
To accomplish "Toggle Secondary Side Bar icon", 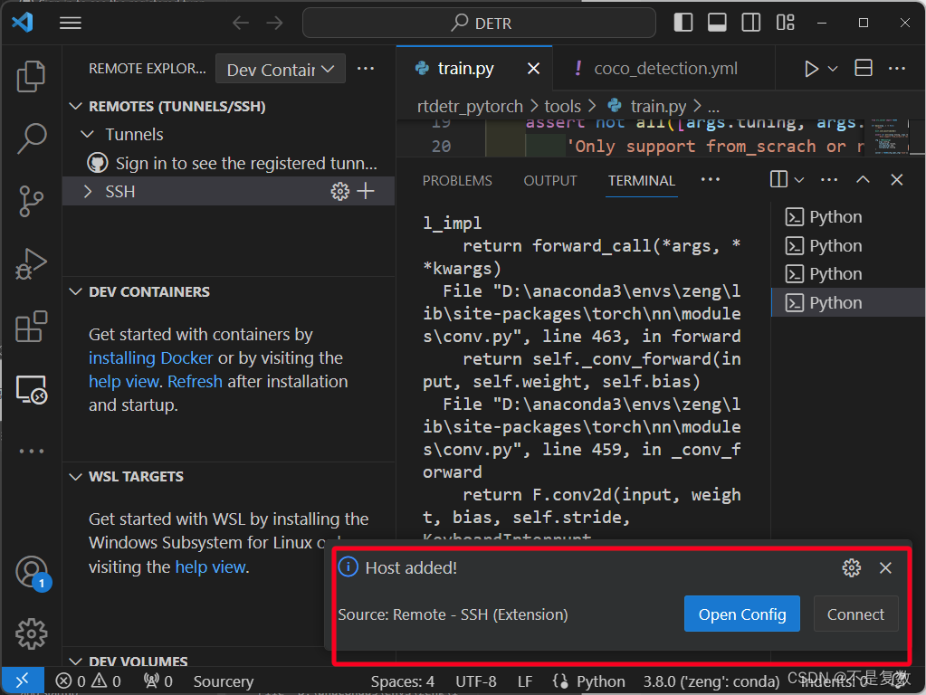I will pyautogui.click(x=750, y=22).
